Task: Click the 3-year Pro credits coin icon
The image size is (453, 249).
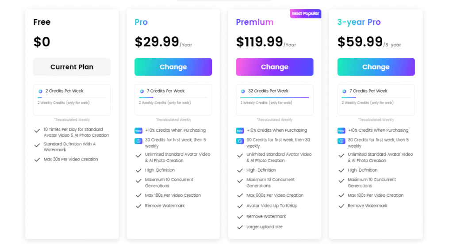Action: [344, 91]
